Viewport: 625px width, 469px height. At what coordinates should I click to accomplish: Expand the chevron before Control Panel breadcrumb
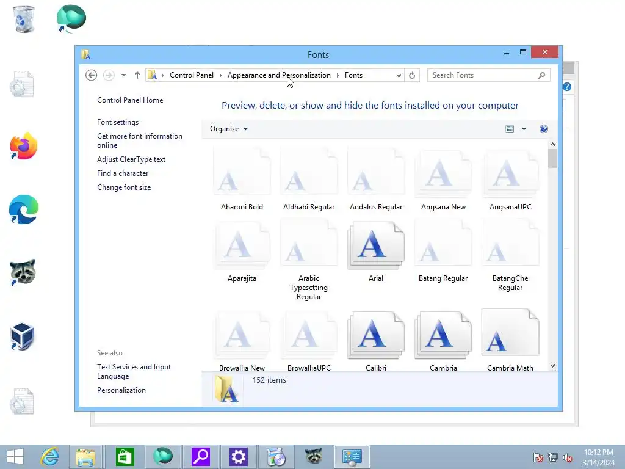tap(162, 75)
